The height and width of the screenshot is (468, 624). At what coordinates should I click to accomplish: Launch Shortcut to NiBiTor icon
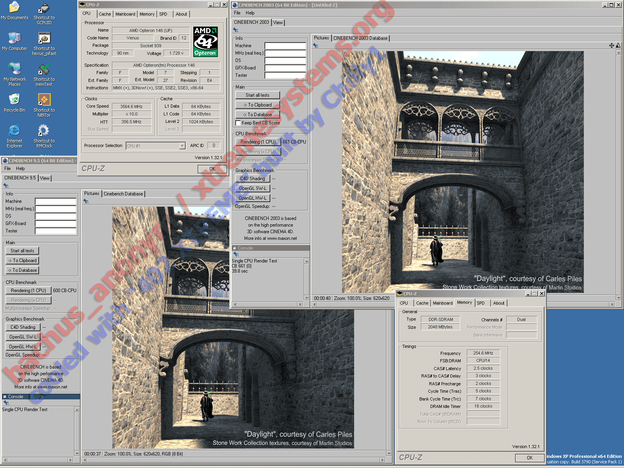point(44,105)
